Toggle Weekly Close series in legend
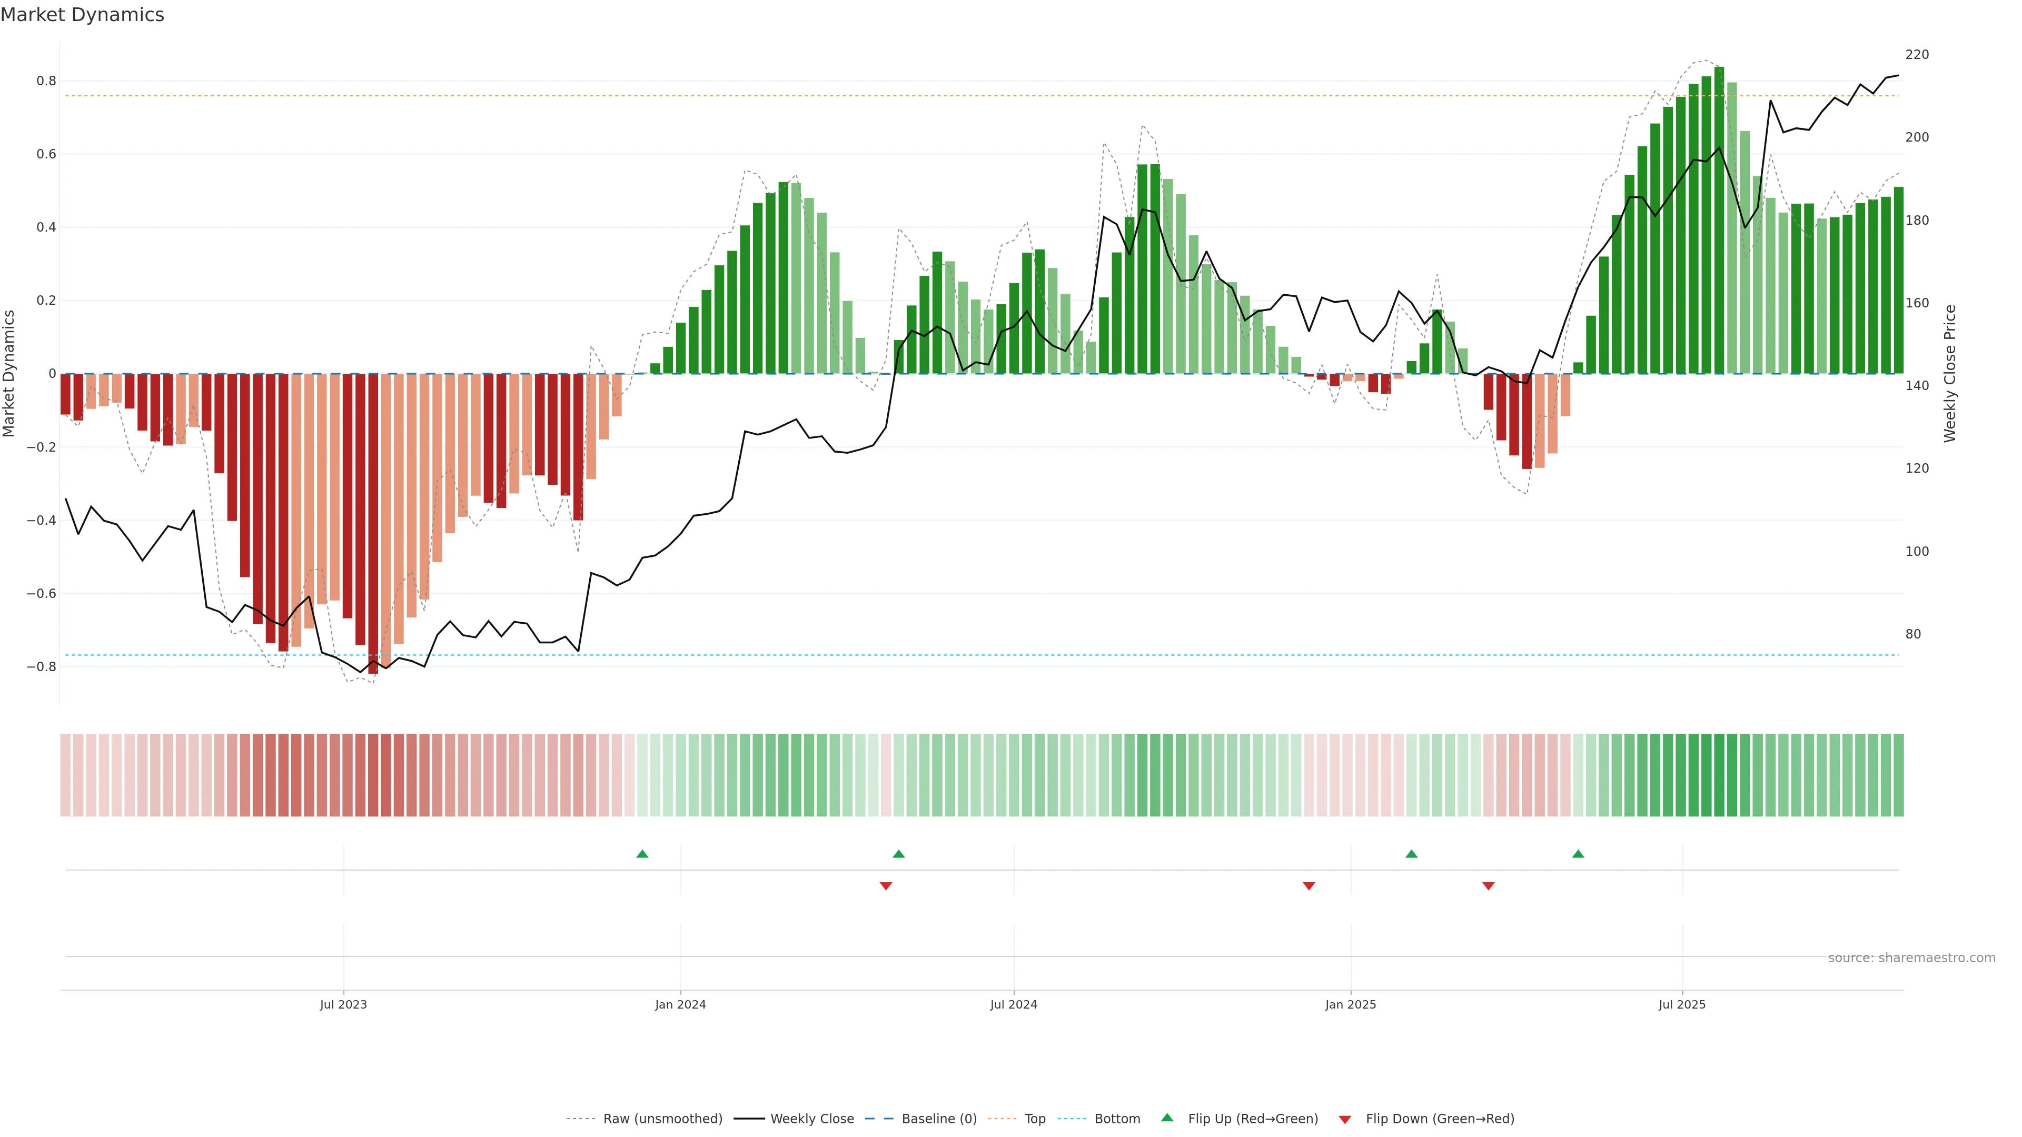 811,1119
